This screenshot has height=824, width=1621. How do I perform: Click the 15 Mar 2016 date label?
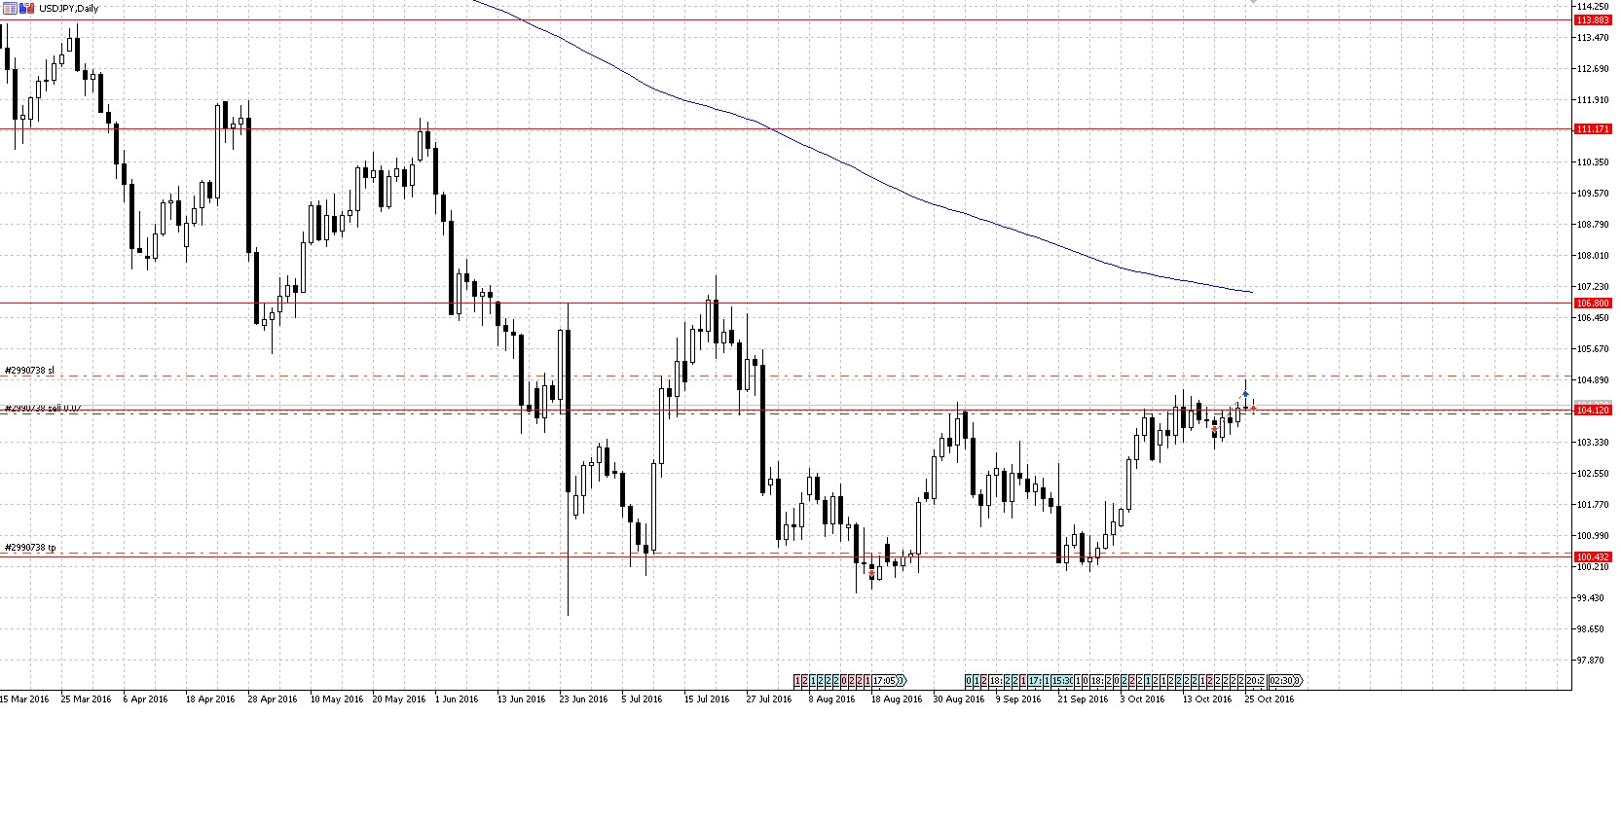pyautogui.click(x=24, y=699)
